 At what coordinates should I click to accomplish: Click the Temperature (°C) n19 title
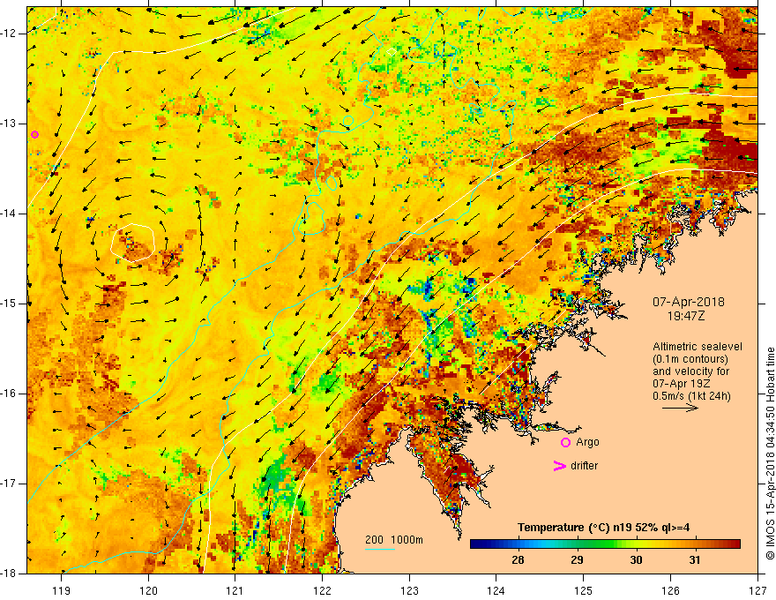pos(604,528)
